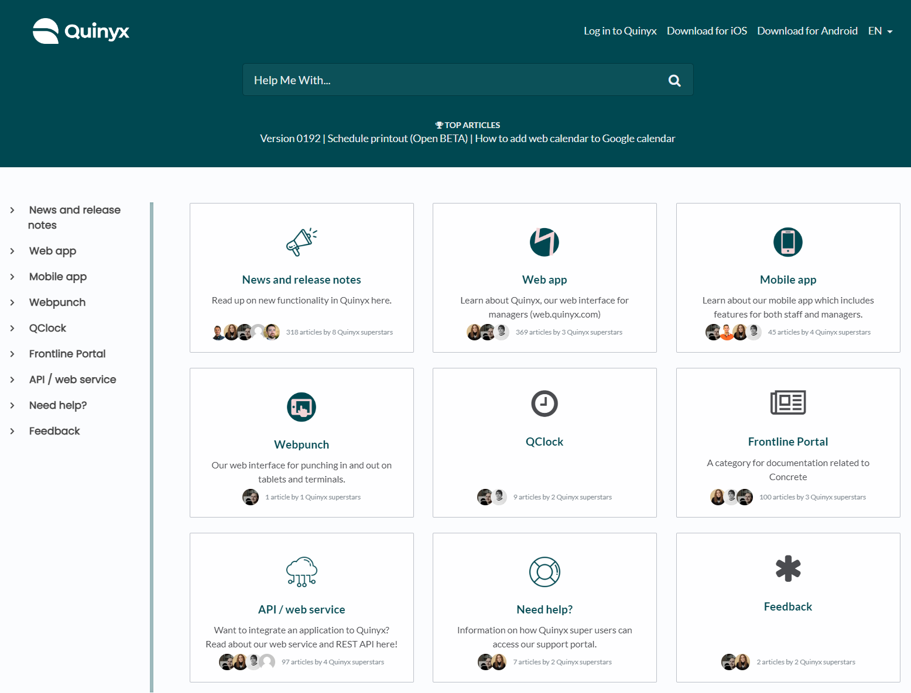Expand API / web service sidebar chevron
Screen dimensions: 911x693
[x=12, y=380]
